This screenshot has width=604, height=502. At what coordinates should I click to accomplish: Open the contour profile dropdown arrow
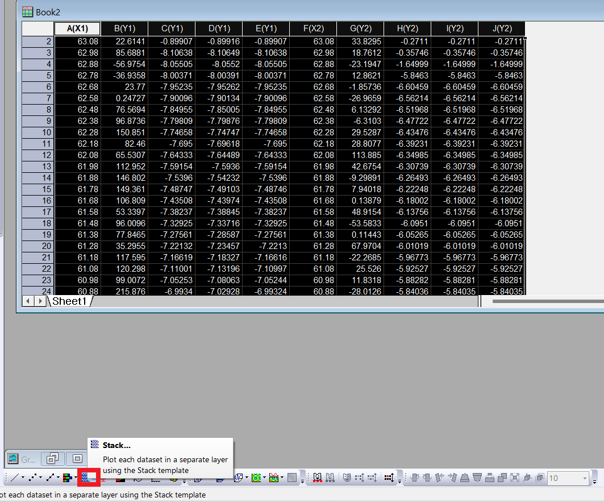282,478
